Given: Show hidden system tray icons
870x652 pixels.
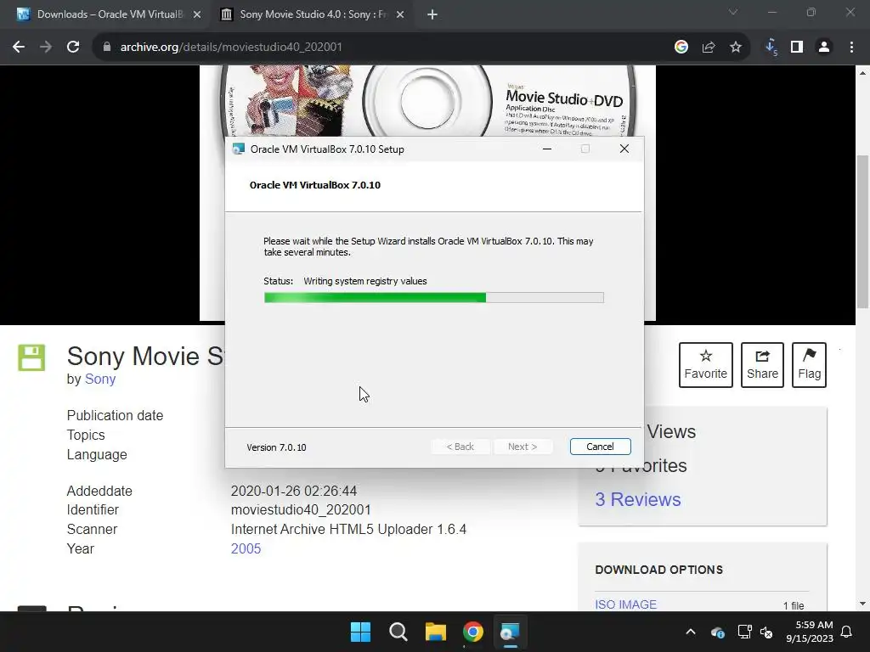Looking at the screenshot, I should [691, 632].
